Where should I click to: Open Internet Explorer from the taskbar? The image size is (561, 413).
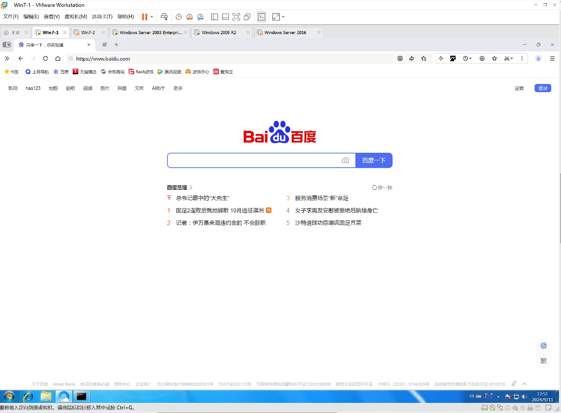coord(28,397)
